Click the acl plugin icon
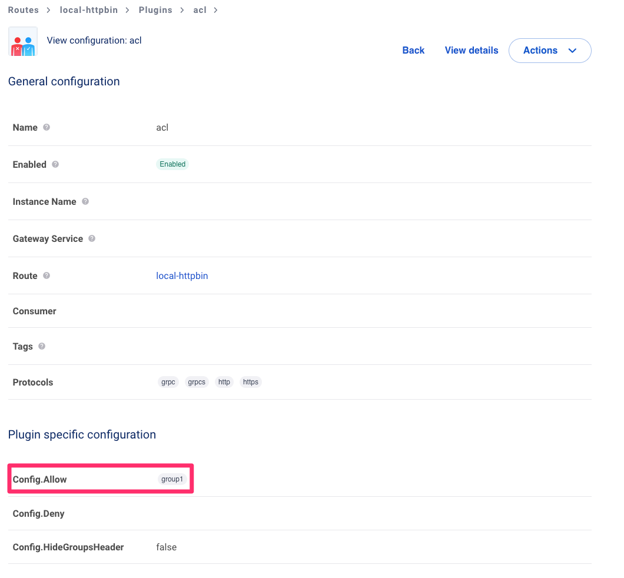The image size is (624, 578). tap(23, 41)
